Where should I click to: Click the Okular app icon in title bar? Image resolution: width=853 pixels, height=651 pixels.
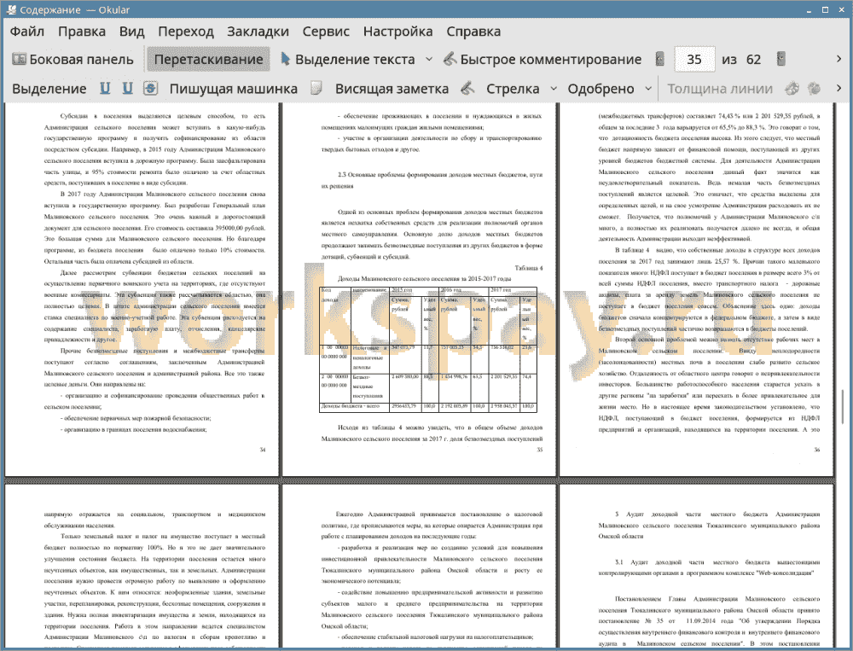tap(11, 9)
